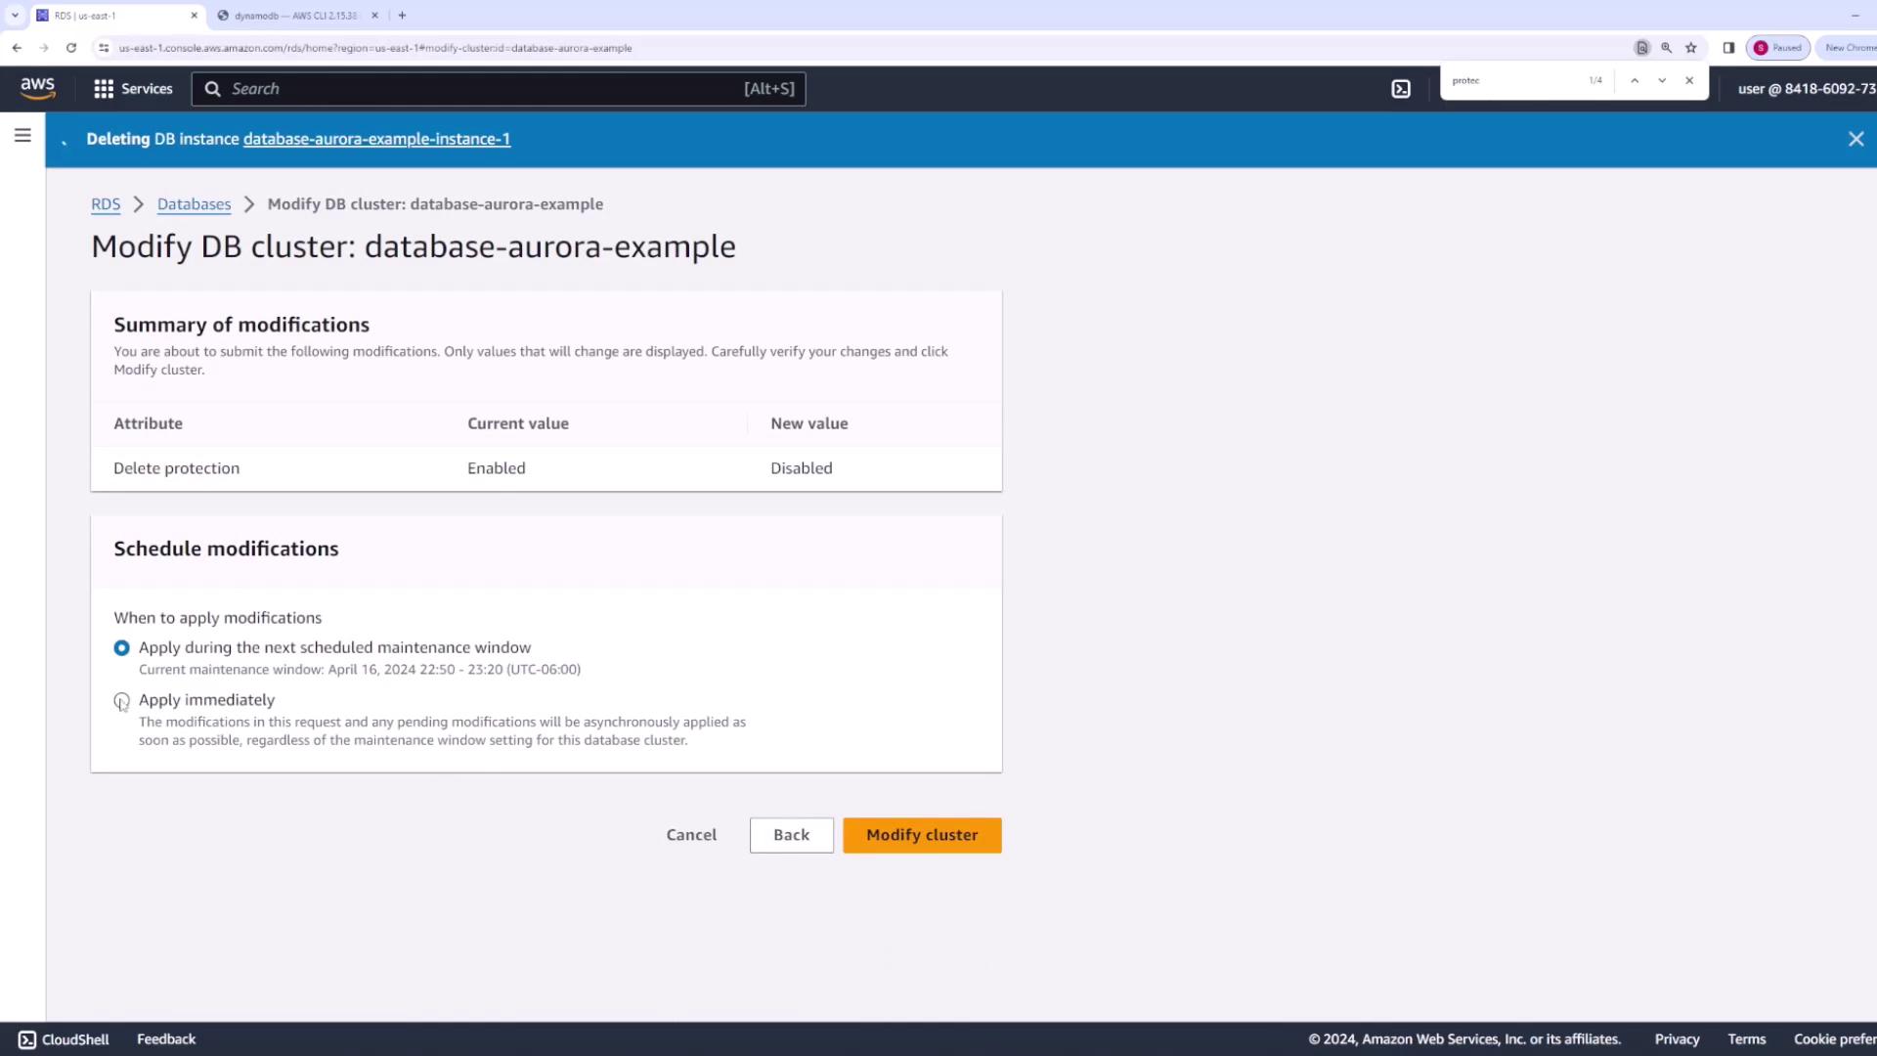Switch to the dynamodb AWS CLI tab

click(x=295, y=16)
